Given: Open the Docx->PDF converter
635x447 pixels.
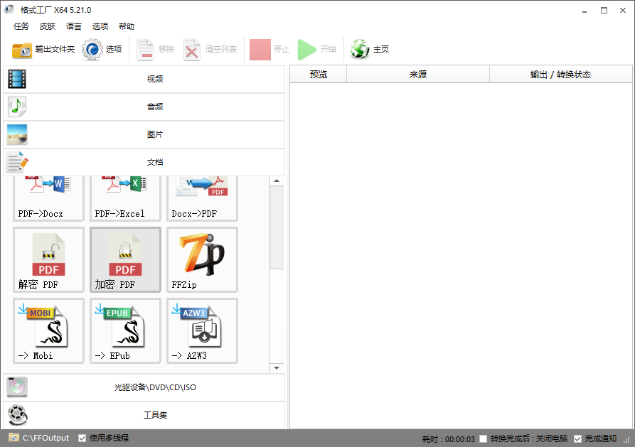Looking at the screenshot, I should click(202, 198).
